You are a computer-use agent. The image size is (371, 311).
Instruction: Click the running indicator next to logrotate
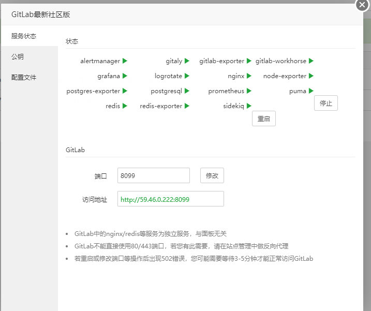click(x=187, y=76)
